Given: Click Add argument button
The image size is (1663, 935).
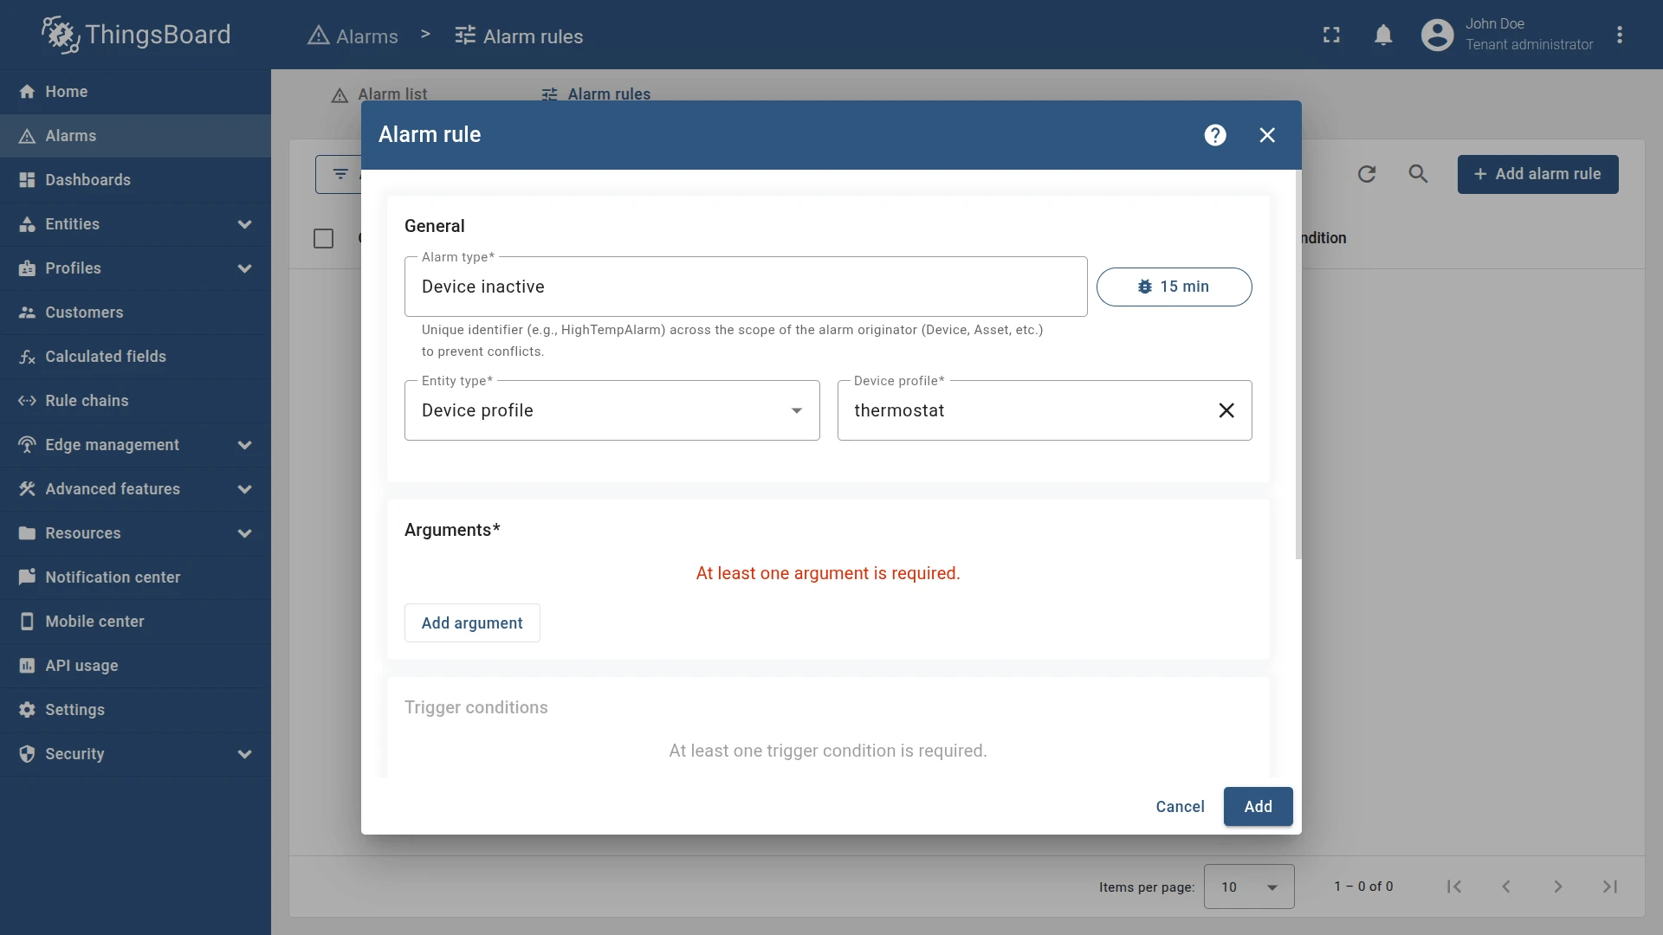Looking at the screenshot, I should tap(472, 623).
